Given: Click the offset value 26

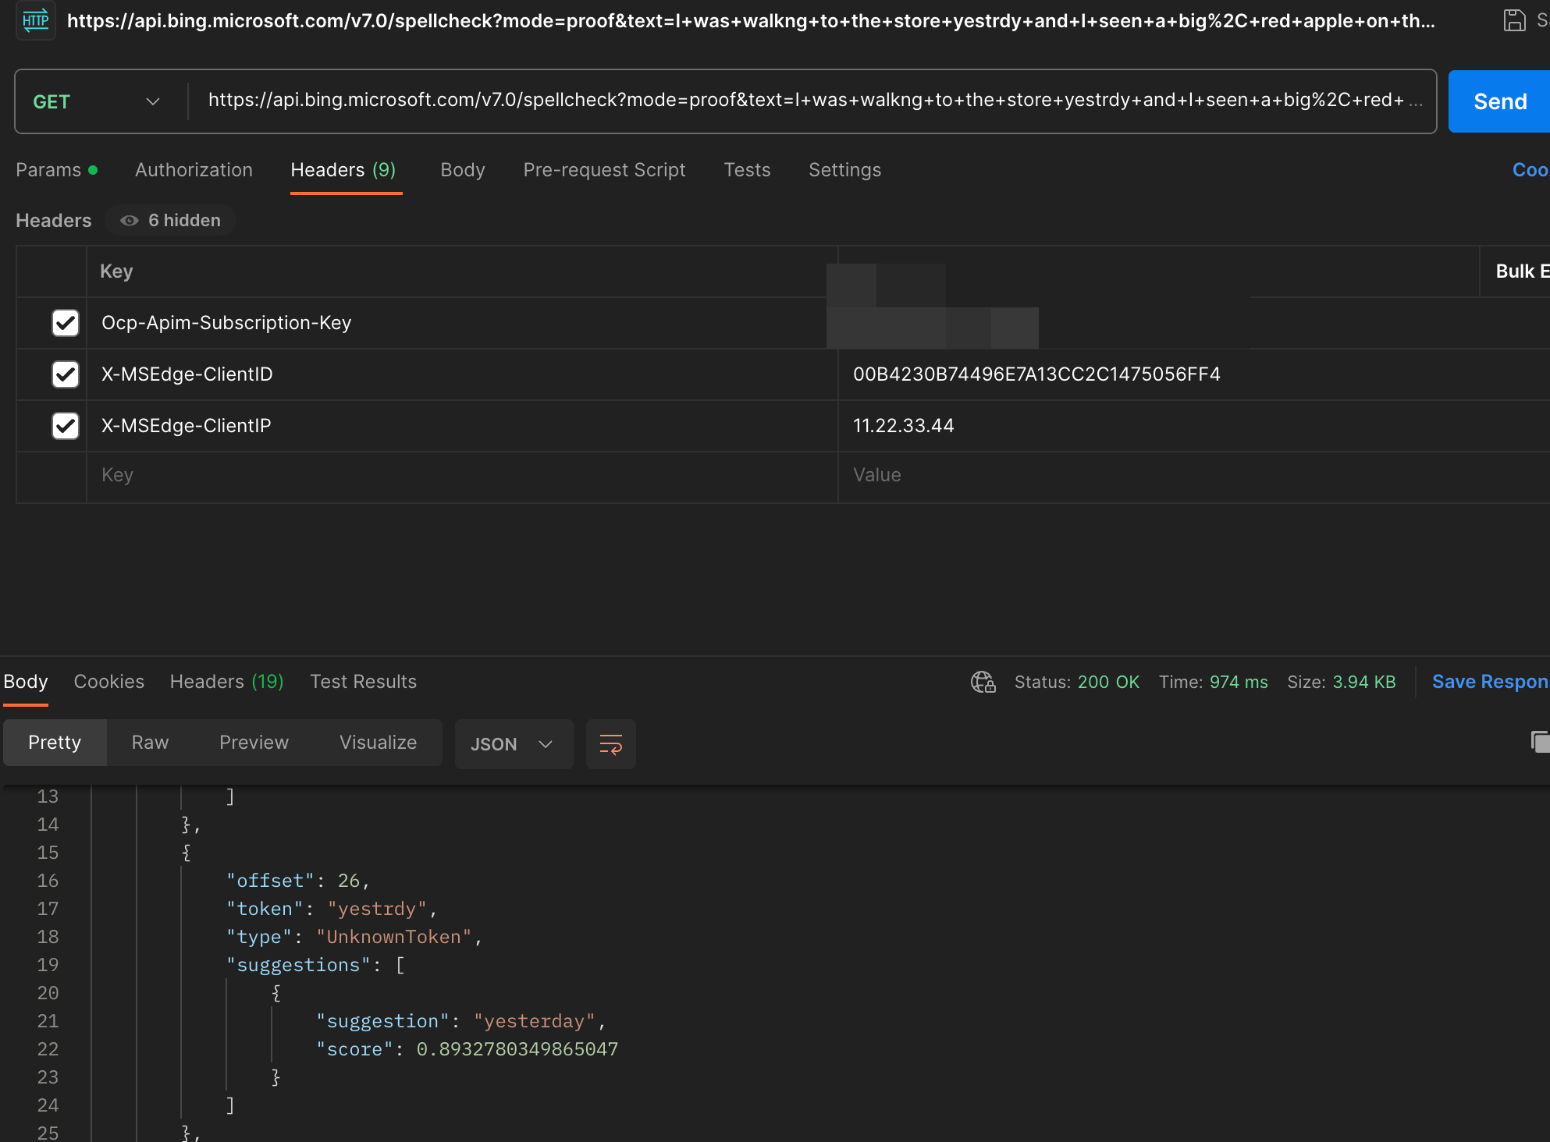Looking at the screenshot, I should pos(349,881).
